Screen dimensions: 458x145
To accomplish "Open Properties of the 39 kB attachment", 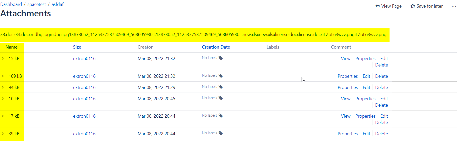I will (347, 134).
